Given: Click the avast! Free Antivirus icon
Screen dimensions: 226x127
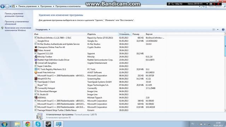Looking at the screenshot, I should [36, 72].
